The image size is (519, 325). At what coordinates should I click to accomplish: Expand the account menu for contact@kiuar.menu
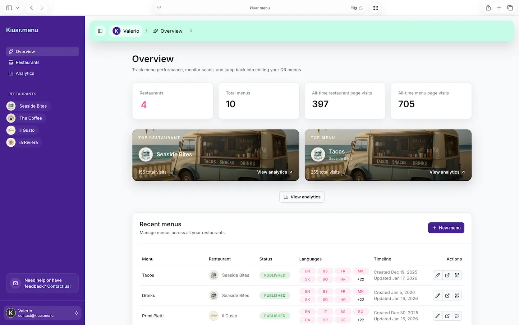76,313
